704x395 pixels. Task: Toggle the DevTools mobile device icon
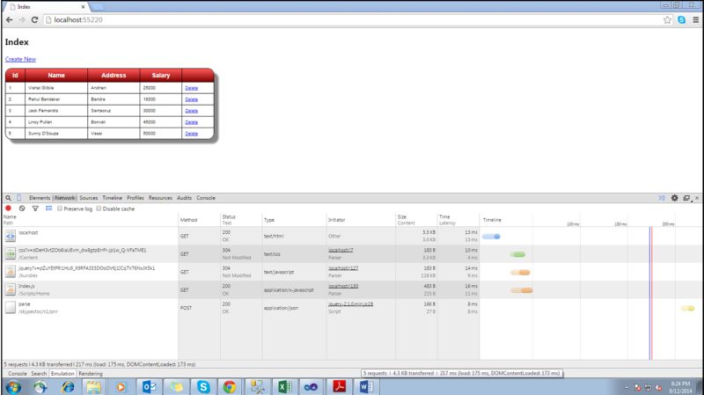pyautogui.click(x=18, y=198)
